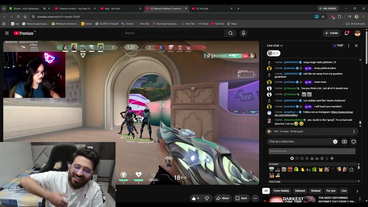Jump to the food cake emoji category
Screen dimensions: 368x207
point(312,158)
